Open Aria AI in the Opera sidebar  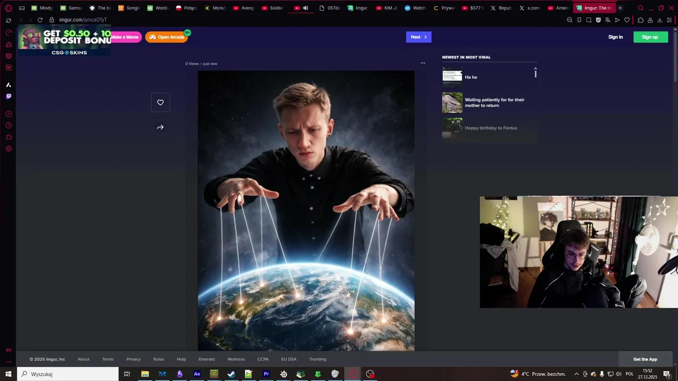(8, 85)
